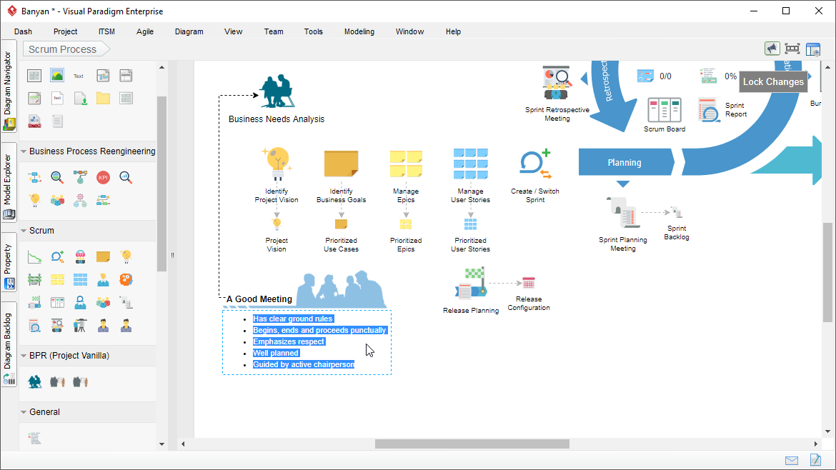This screenshot has width=836, height=470.
Task: Switch to the Model Explorer side tab
Action: pyautogui.click(x=9, y=183)
